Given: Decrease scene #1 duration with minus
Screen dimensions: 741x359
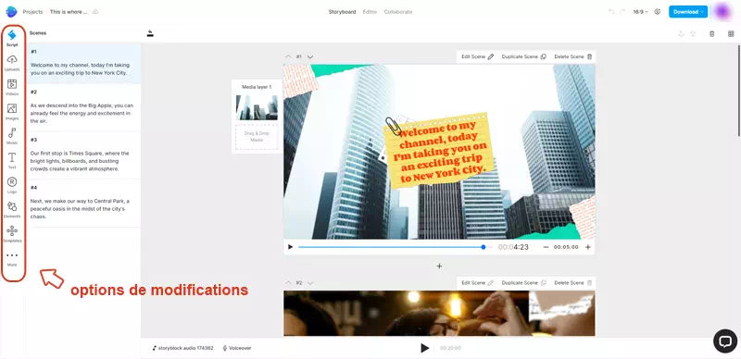Looking at the screenshot, I should (546, 247).
